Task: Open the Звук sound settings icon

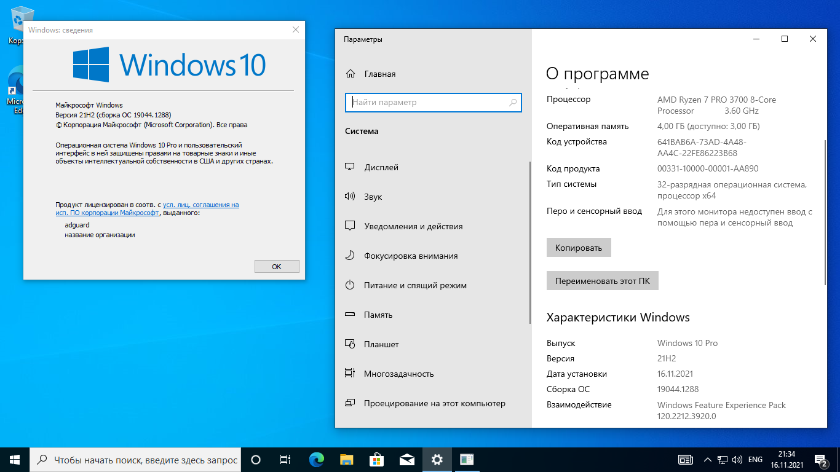Action: pos(350,197)
